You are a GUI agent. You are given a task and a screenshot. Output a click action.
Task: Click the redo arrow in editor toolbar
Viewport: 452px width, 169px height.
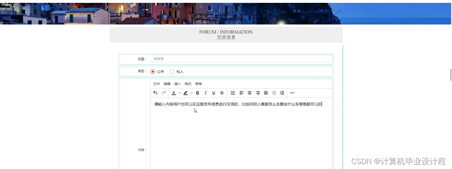click(164, 93)
